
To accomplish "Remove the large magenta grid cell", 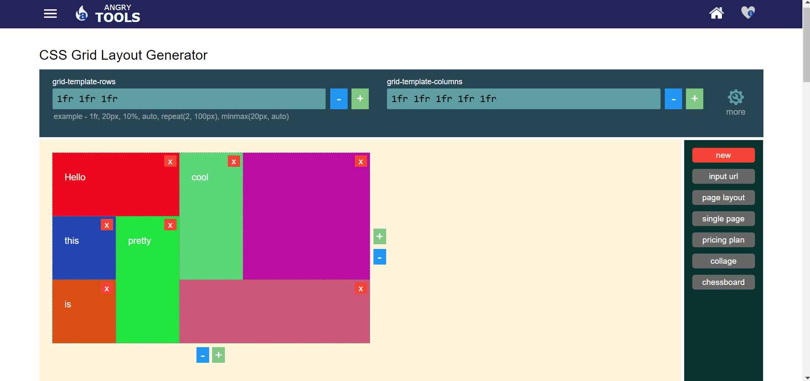I will [x=361, y=161].
